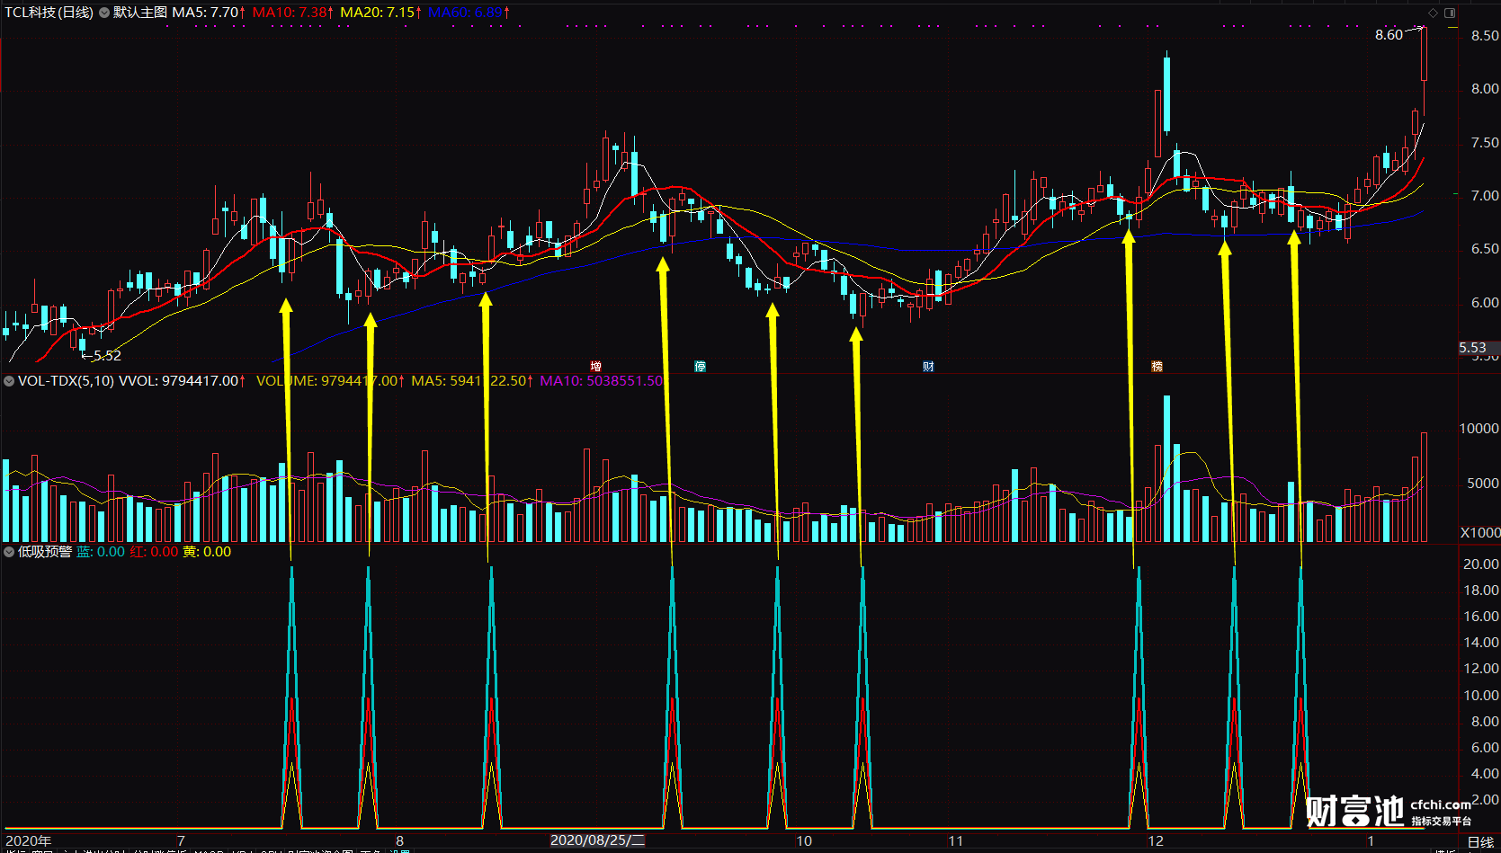Click the 8.50 price axis label
Image resolution: width=1501 pixels, height=853 pixels.
1485,36
